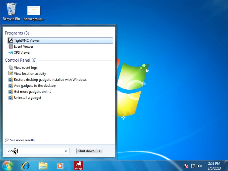Click the Get more gadgets online icon
The image size is (228, 171).
11,92
